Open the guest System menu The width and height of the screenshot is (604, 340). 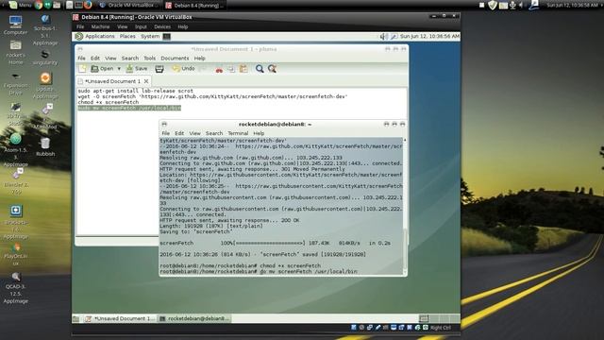pos(150,36)
